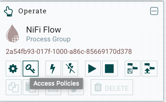Click the NiFi Flow name label

click(x=44, y=30)
